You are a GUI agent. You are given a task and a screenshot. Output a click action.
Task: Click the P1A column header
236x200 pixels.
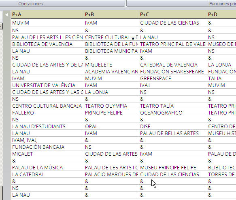(x=47, y=15)
